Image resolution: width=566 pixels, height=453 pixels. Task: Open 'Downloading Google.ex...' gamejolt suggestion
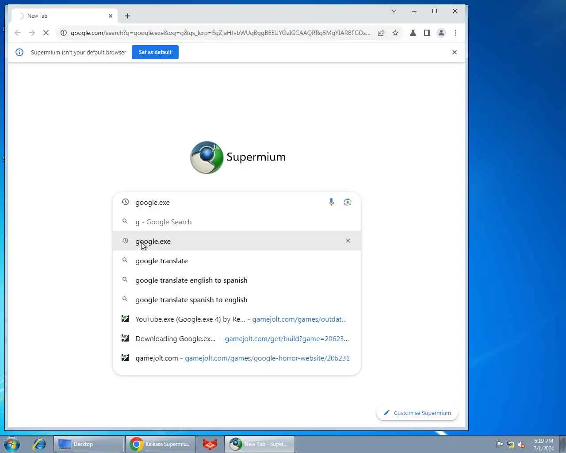[237, 339]
